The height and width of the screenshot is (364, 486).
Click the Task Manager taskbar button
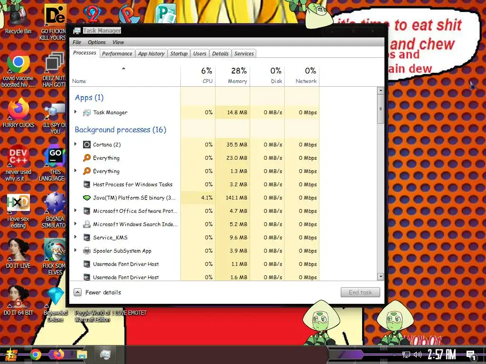click(x=105, y=355)
